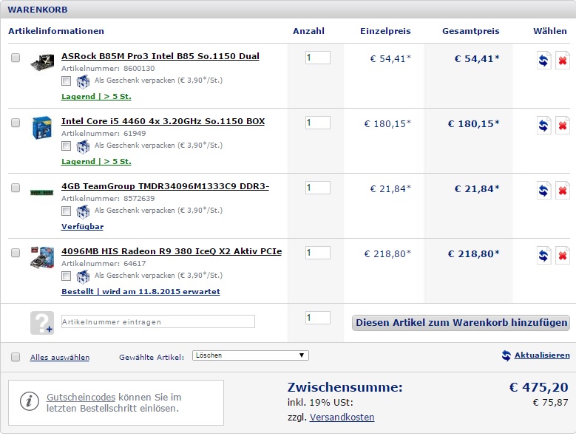Click Lagernd > 5 St. under ASRock

(96, 97)
